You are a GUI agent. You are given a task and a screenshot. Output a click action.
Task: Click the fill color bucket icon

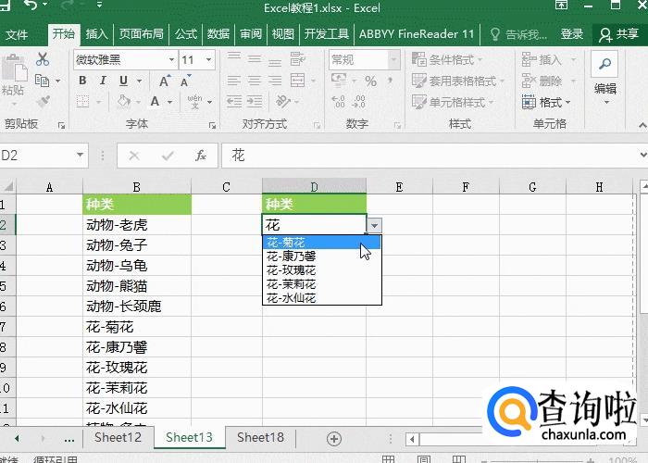click(123, 102)
